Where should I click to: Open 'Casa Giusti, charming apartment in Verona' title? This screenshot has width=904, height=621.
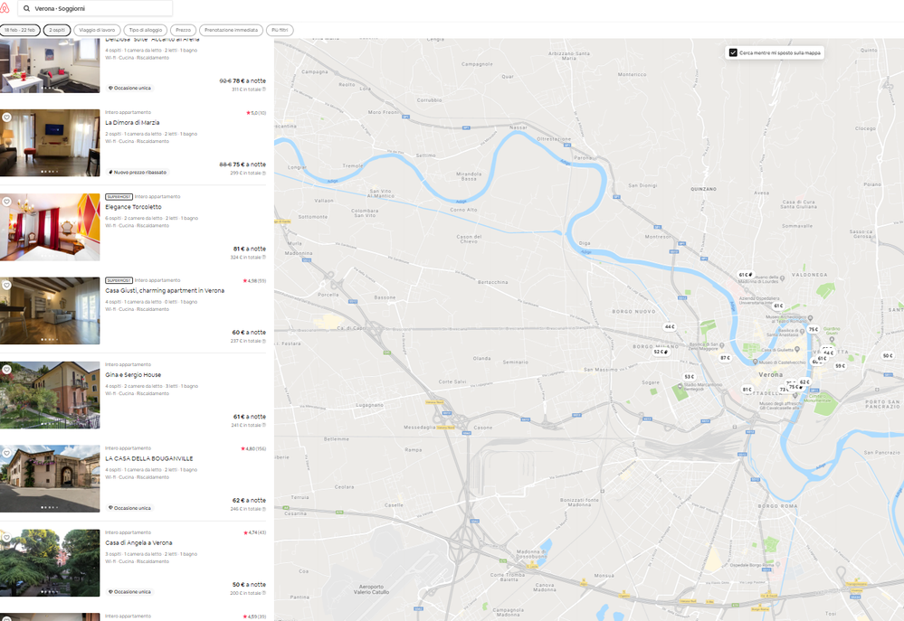coord(165,291)
